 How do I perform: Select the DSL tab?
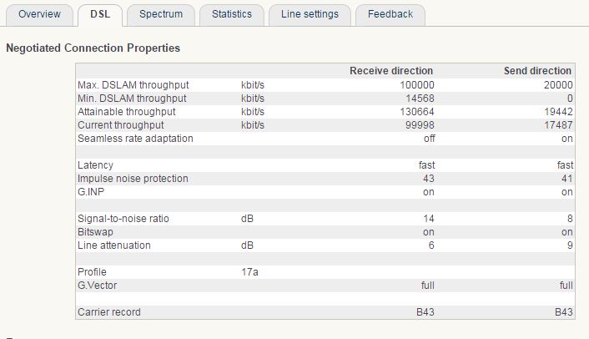click(x=100, y=14)
